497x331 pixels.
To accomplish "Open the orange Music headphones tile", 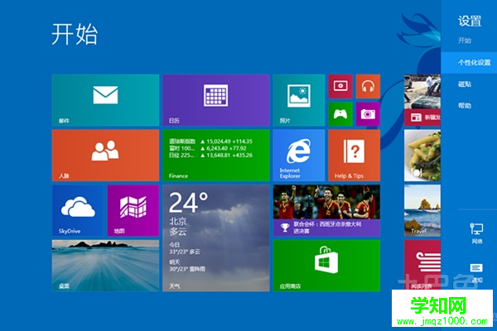I will coord(368,86).
